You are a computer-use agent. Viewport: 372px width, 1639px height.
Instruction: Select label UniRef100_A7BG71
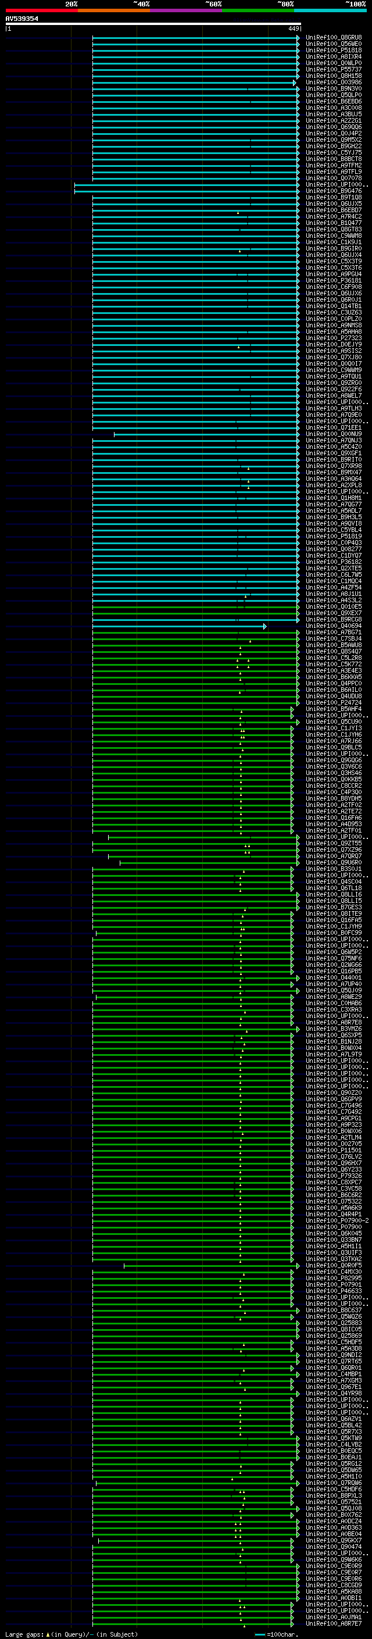pyautogui.click(x=334, y=633)
